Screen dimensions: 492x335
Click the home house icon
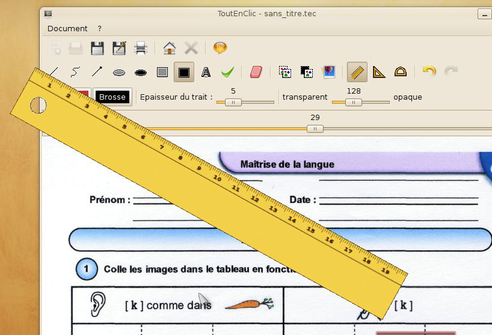pos(170,48)
